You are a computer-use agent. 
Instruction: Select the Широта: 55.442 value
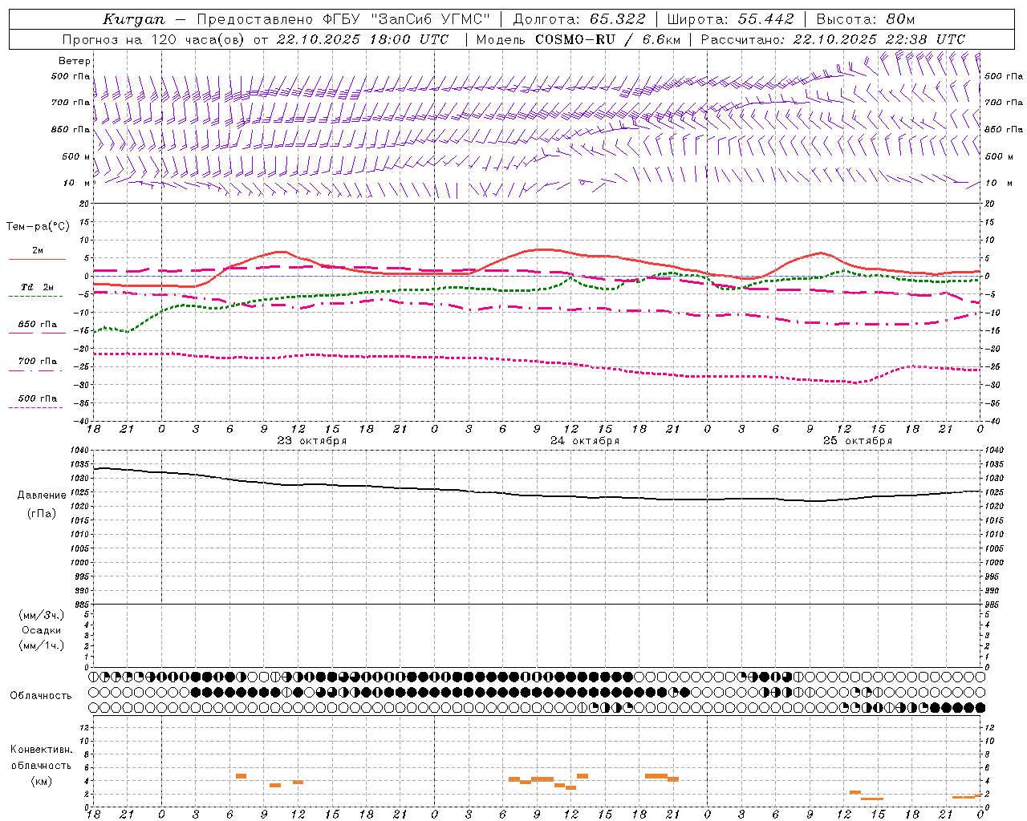[730, 19]
